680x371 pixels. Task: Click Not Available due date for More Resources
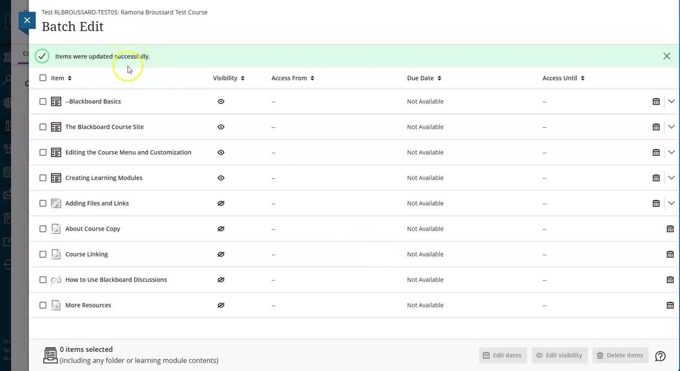425,305
